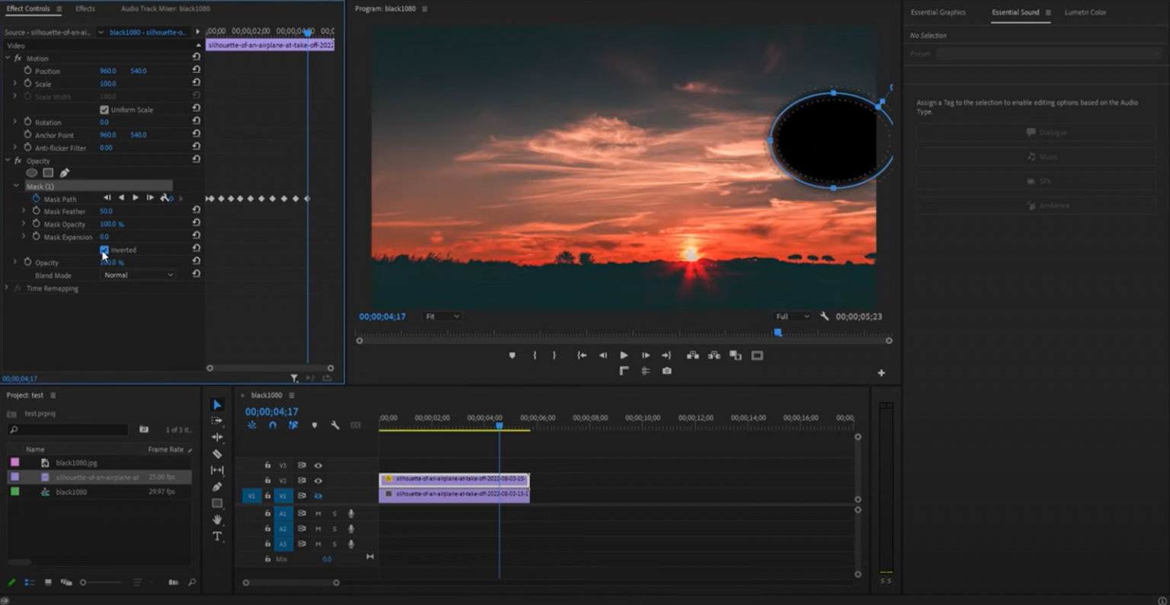This screenshot has height=605, width=1170.
Task: Reset the Position parameter
Action: (x=196, y=70)
